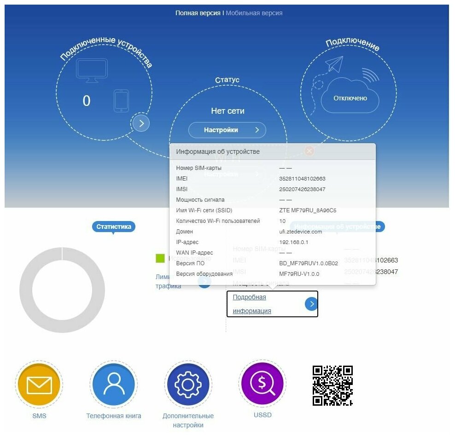Open the Дополнительные настройки gear icon
Screen dimensions: 455x437
pos(188,385)
